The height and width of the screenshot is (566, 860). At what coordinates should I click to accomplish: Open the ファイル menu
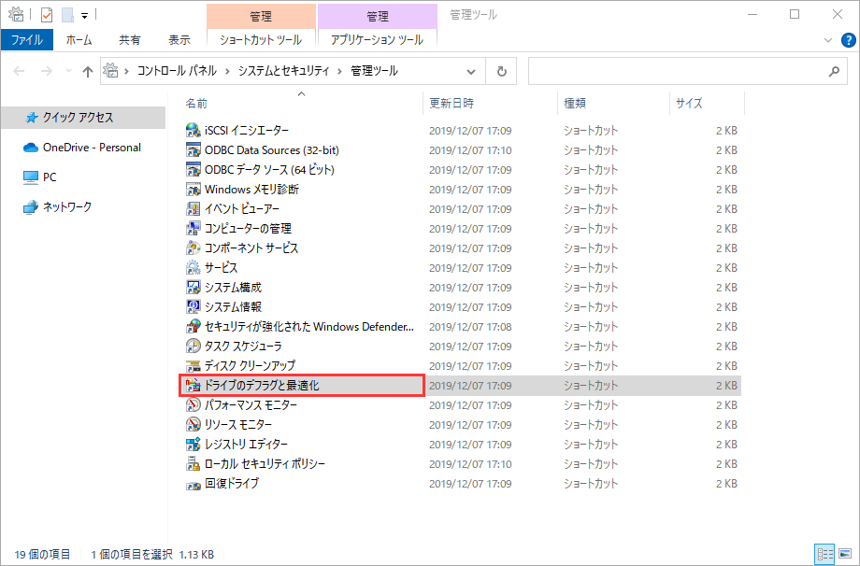[x=27, y=40]
